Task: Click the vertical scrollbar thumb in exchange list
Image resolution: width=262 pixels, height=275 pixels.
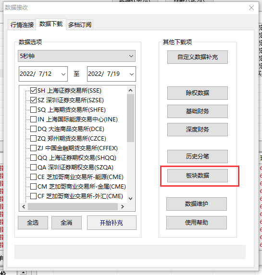Action: click(130, 118)
